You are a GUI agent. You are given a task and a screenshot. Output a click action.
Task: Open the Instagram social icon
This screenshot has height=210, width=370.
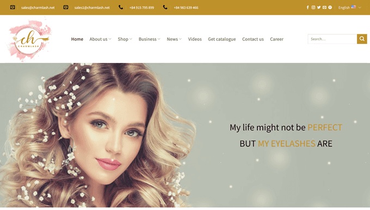point(313,7)
